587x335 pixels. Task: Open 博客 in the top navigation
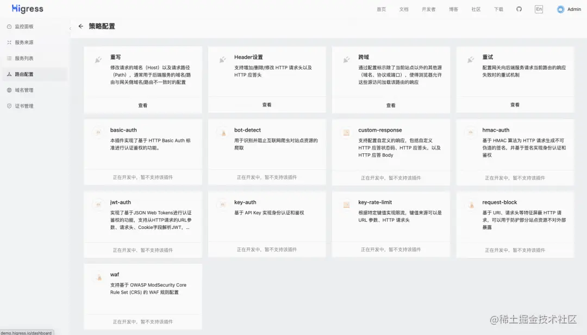coord(453,9)
